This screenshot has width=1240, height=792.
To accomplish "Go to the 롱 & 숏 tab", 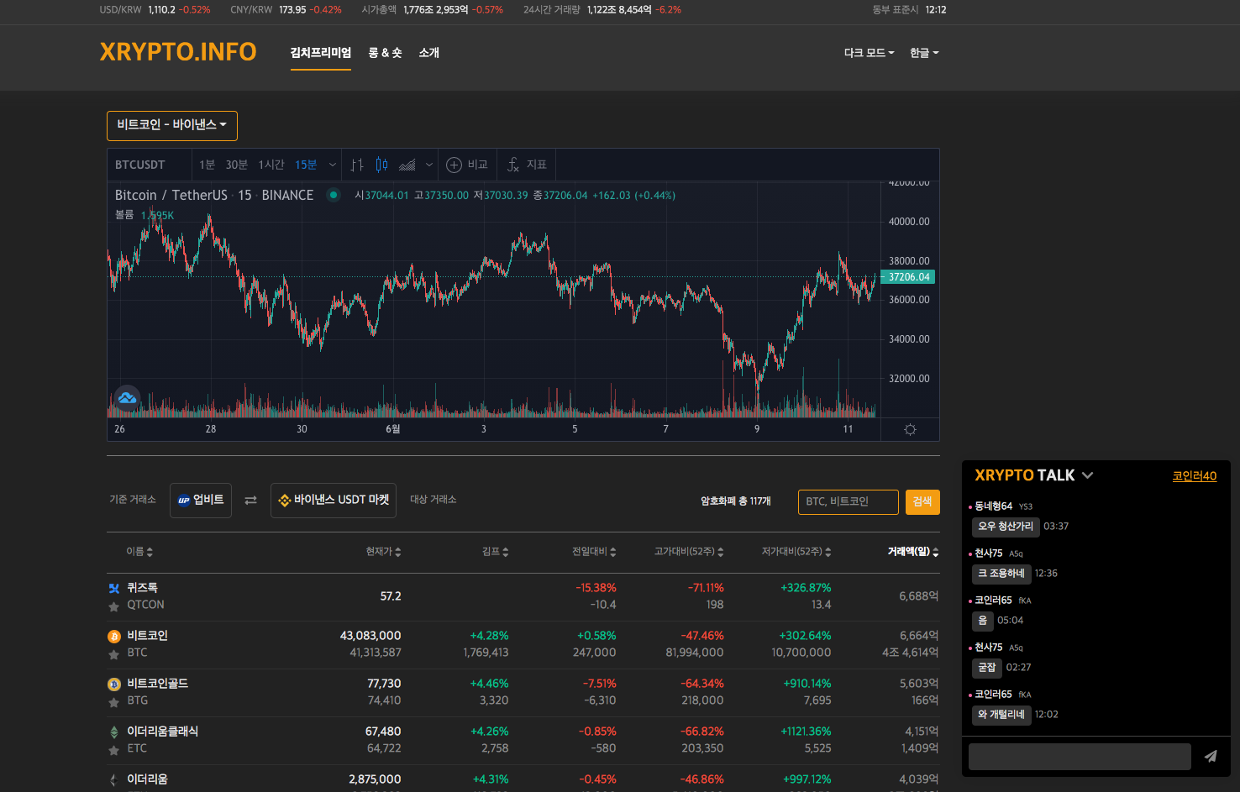I will coord(385,53).
